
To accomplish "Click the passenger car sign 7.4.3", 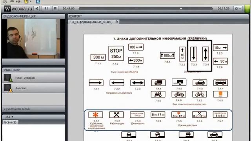I will click(200, 83).
